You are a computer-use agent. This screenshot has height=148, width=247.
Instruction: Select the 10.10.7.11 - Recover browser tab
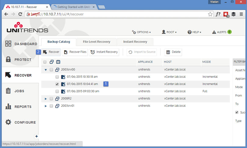27,7
